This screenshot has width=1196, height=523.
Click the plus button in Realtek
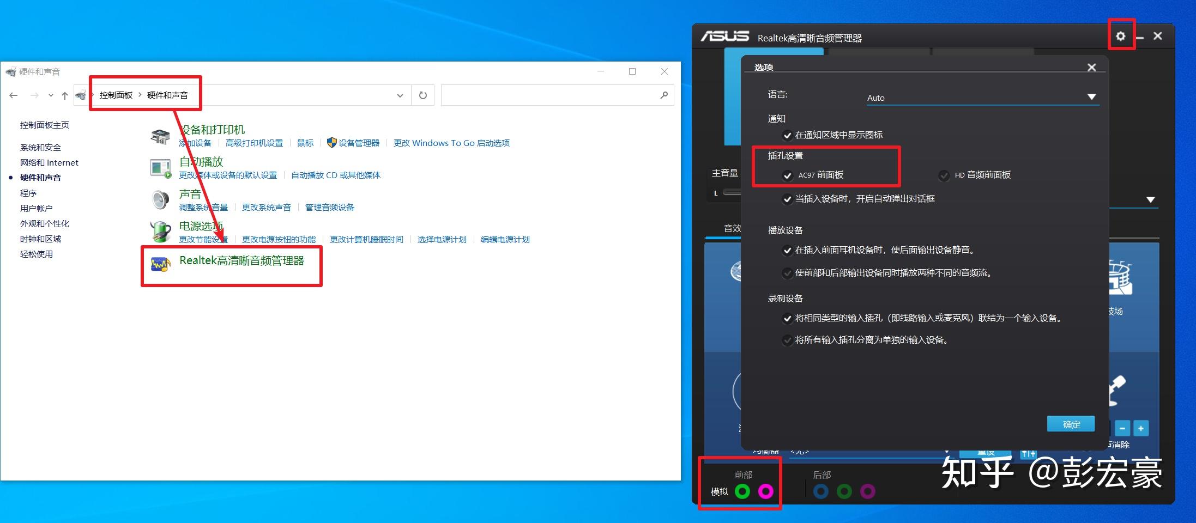coord(1140,428)
